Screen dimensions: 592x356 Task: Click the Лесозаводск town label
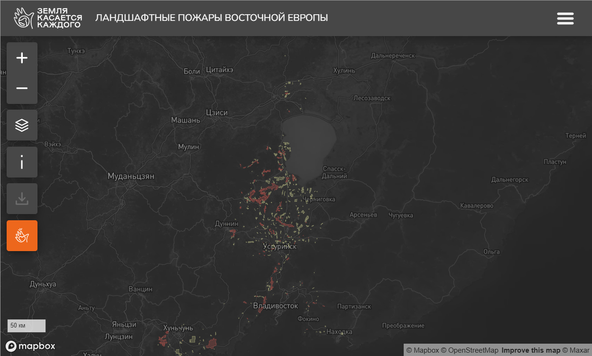point(372,98)
